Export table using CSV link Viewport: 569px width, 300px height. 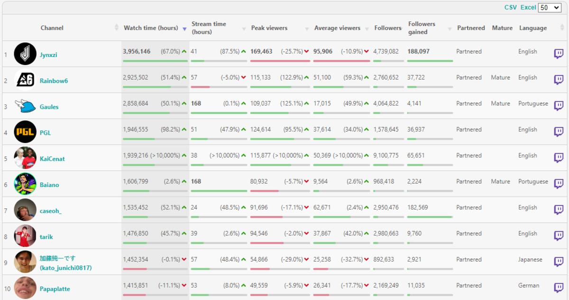[x=510, y=8]
